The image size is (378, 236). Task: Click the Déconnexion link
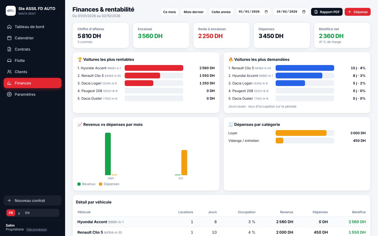[37, 229]
